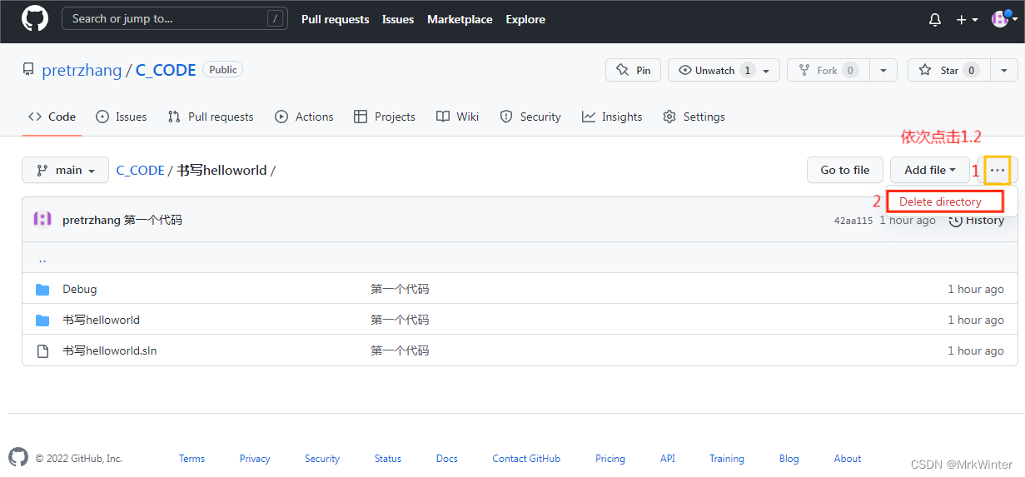Expand the Star lists dropdown arrow
The image size is (1025, 477).
point(1003,70)
